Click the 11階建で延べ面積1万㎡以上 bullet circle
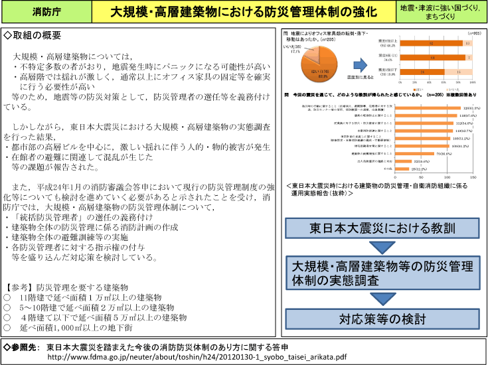488x365 pixels. tap(7, 297)
